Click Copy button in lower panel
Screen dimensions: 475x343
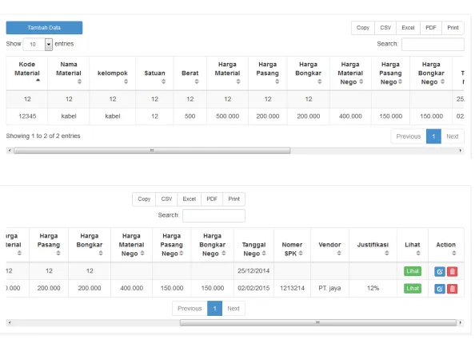coord(144,199)
